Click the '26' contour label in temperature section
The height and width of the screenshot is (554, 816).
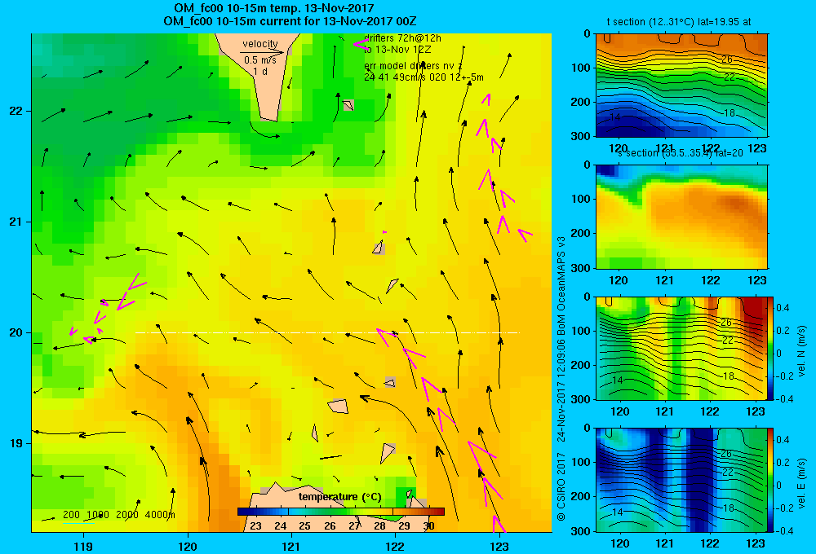click(x=727, y=59)
